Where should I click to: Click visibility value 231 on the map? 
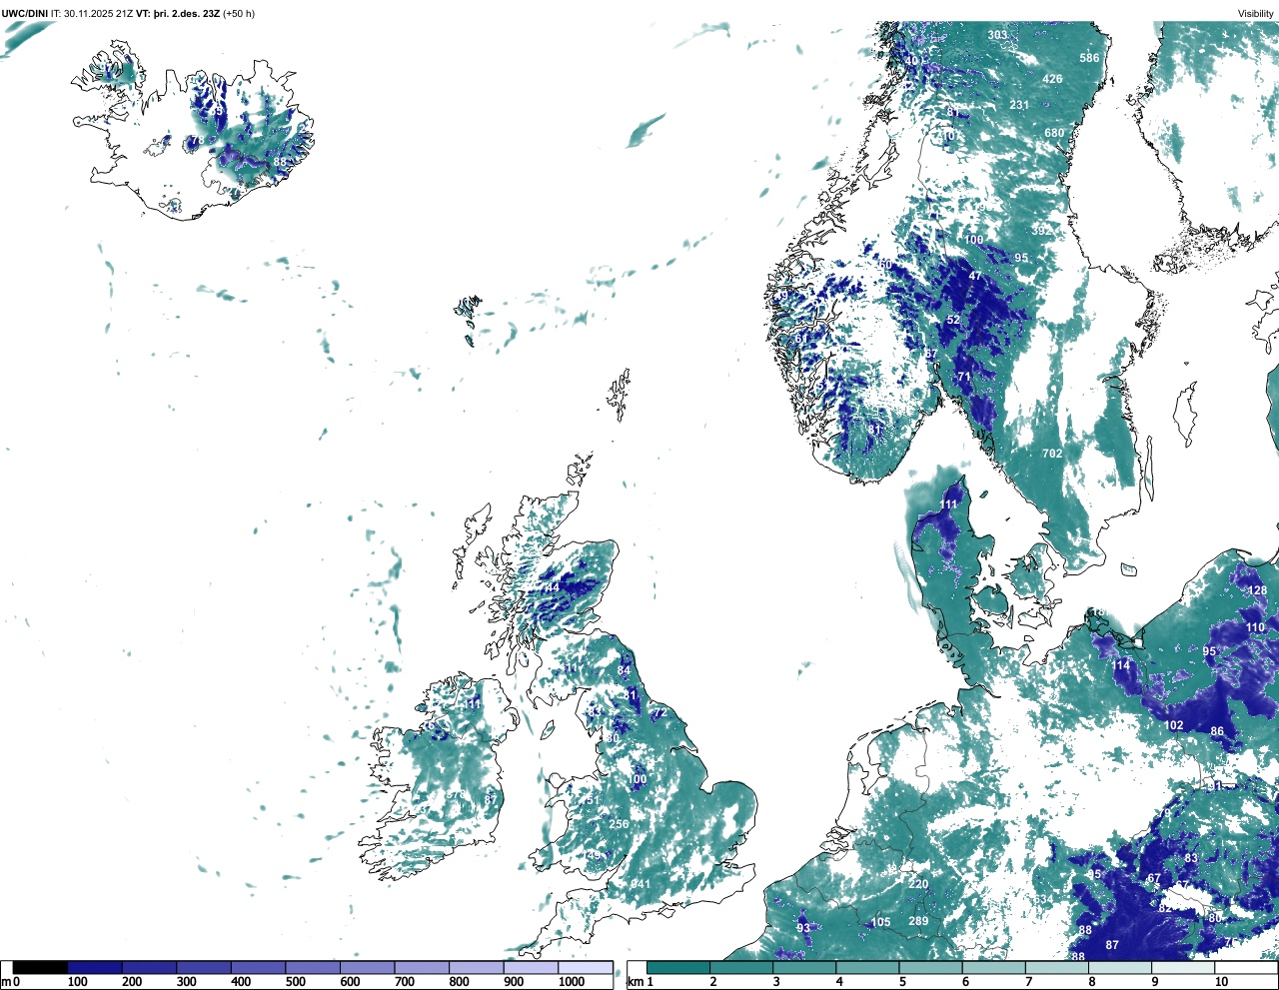pos(1019,105)
